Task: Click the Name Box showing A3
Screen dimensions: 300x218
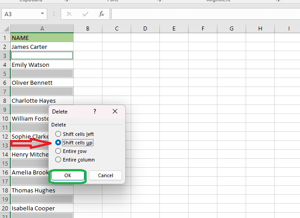Action: (20, 14)
